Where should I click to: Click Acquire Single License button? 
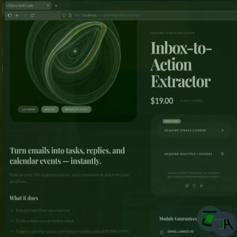[x=194, y=130]
